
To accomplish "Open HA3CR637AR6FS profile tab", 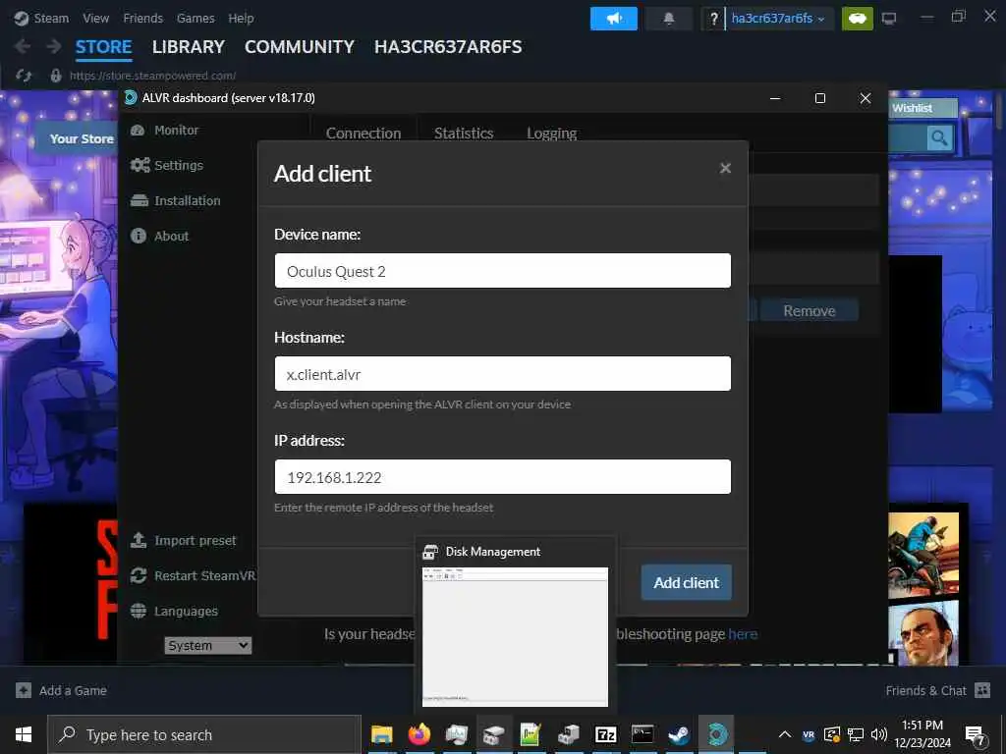I will 448,47.
